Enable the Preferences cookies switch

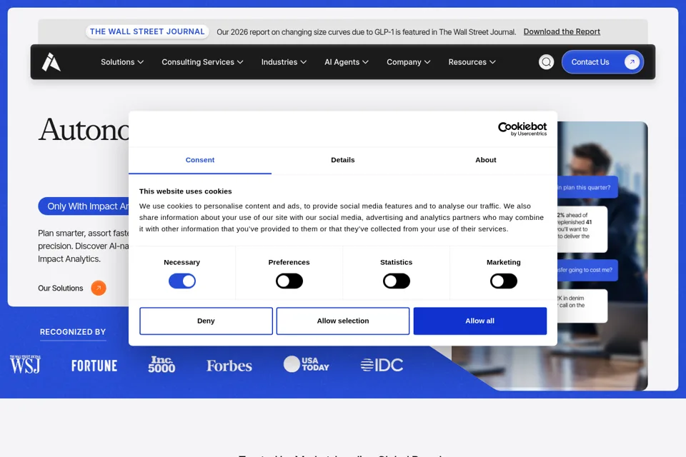(289, 281)
